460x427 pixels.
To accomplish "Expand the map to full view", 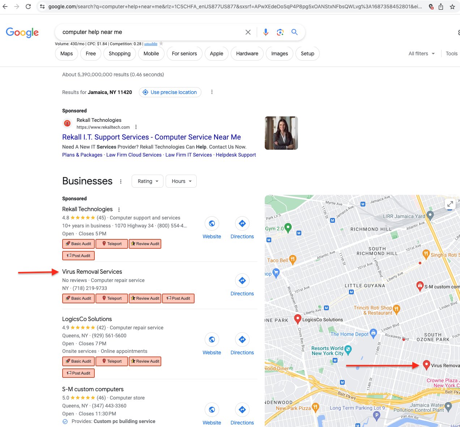I will click(x=450, y=204).
